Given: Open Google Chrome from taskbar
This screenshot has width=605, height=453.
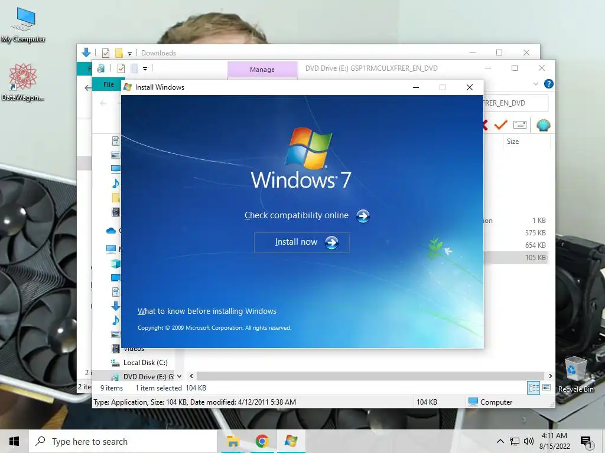Looking at the screenshot, I should 262,441.
